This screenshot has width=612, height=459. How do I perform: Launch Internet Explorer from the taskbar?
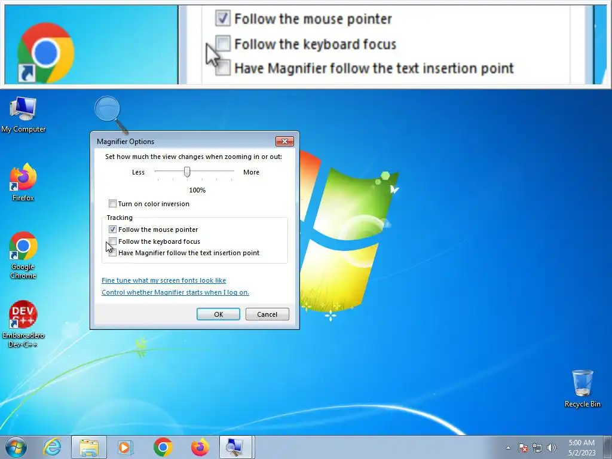pyautogui.click(x=53, y=447)
